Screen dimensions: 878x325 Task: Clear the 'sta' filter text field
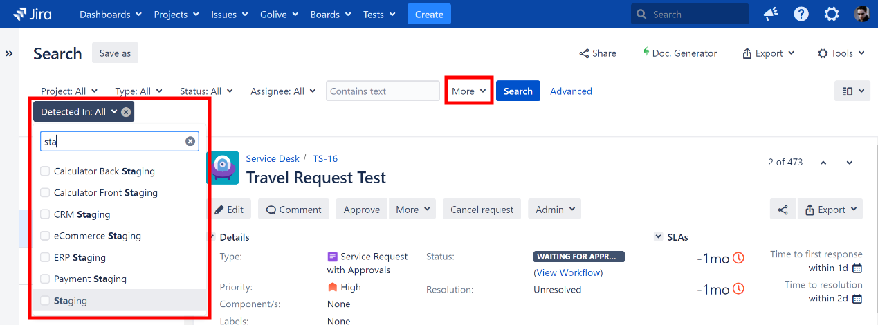(x=190, y=141)
